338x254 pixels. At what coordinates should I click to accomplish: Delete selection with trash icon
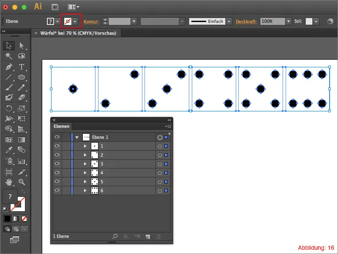coord(159,237)
